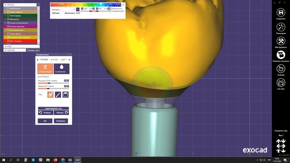Adjust the brush strength slider

pos(53,83)
